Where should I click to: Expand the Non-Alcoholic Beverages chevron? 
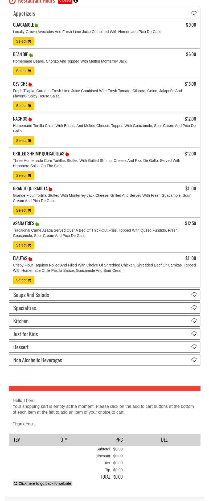194,360
